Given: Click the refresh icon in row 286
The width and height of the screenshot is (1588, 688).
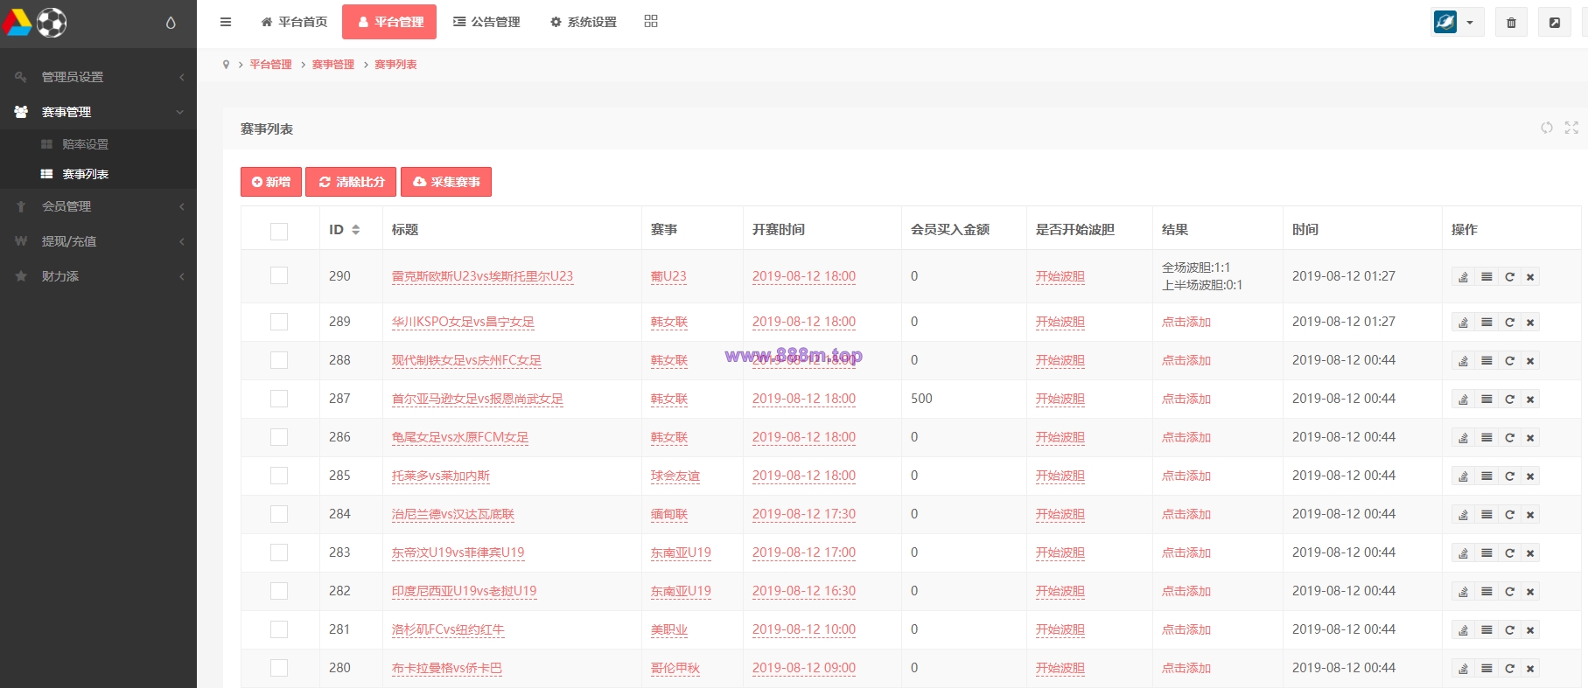Looking at the screenshot, I should [x=1509, y=438].
